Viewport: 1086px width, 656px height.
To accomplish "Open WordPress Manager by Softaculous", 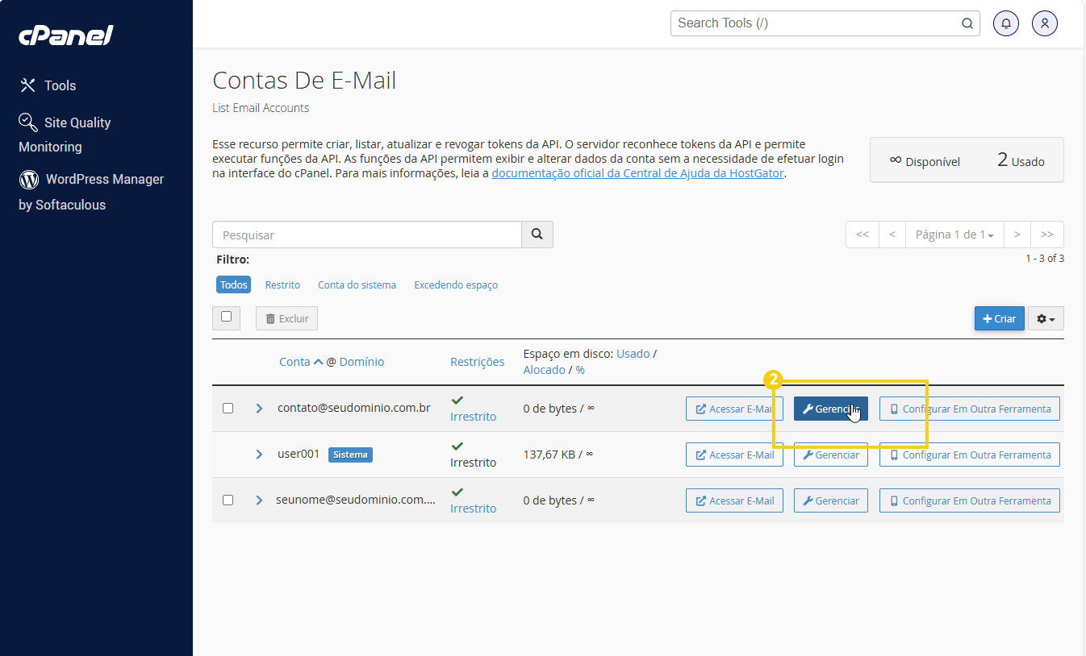I will 91,192.
